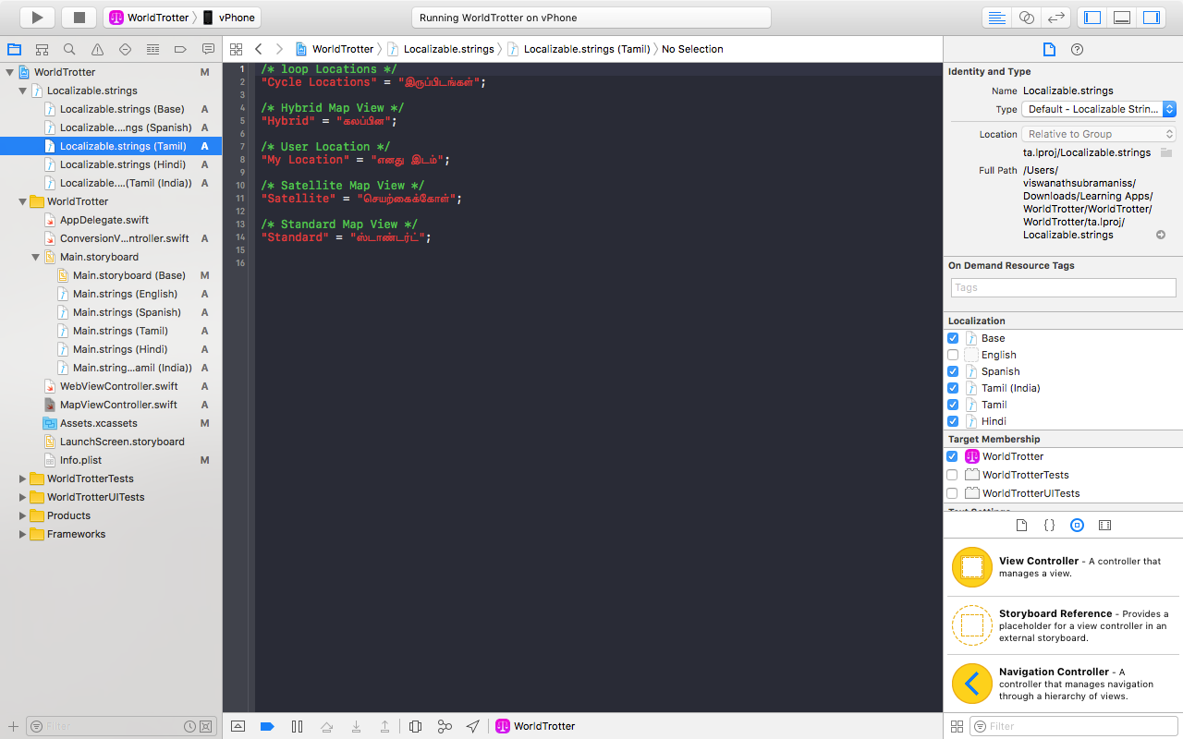Collapse the WorldTrotter project root

(x=10, y=72)
